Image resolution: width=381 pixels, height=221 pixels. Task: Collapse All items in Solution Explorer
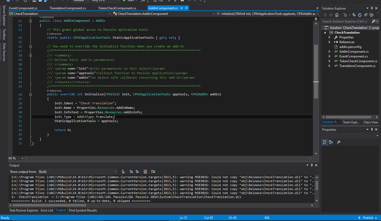point(366,15)
